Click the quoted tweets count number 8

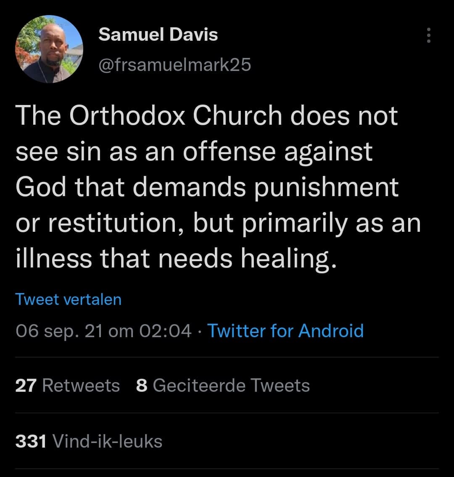tap(142, 385)
